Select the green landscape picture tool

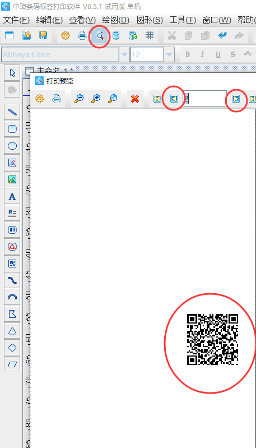pyautogui.click(x=12, y=179)
